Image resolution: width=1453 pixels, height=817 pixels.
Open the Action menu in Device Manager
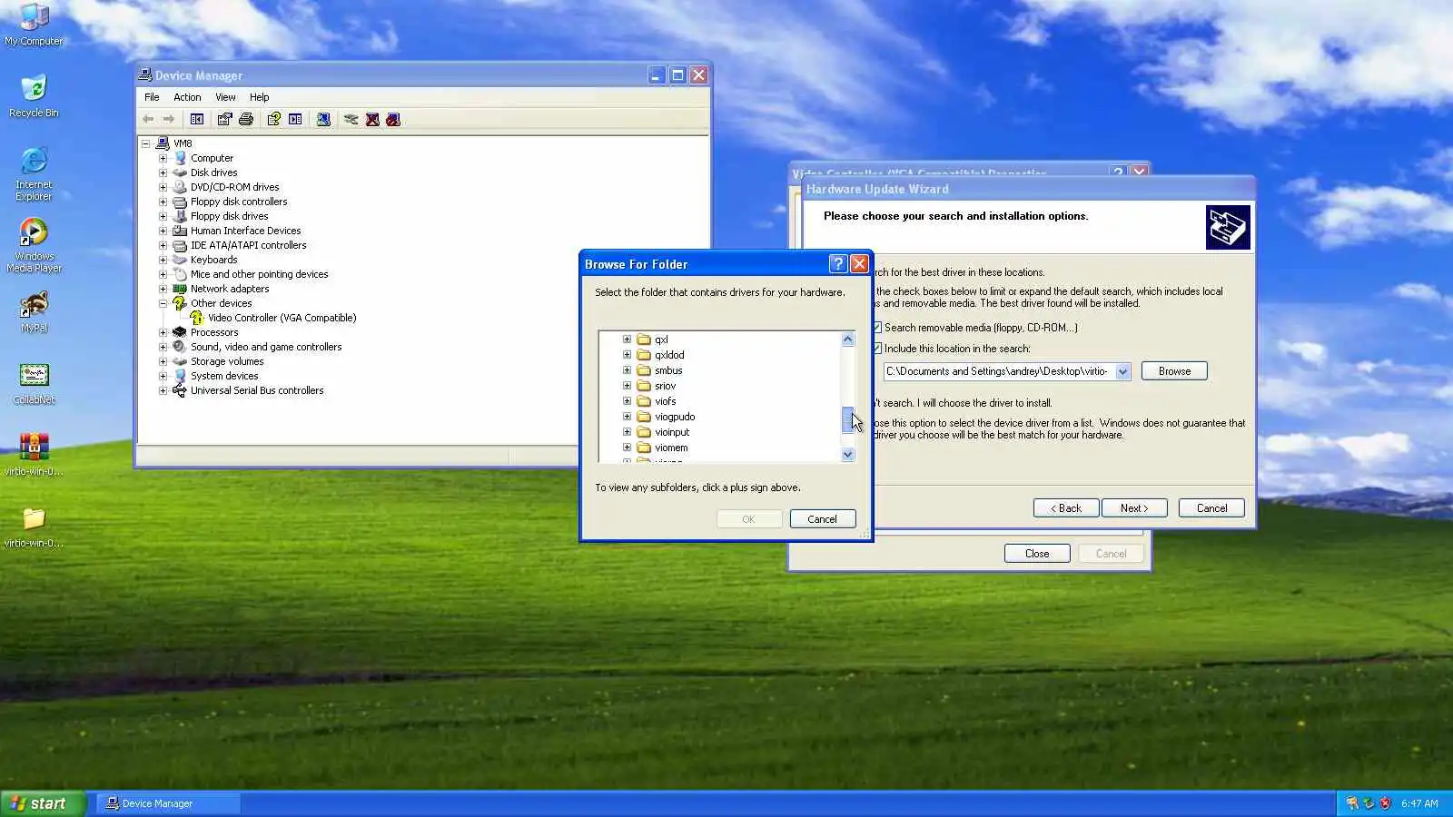[x=187, y=97]
